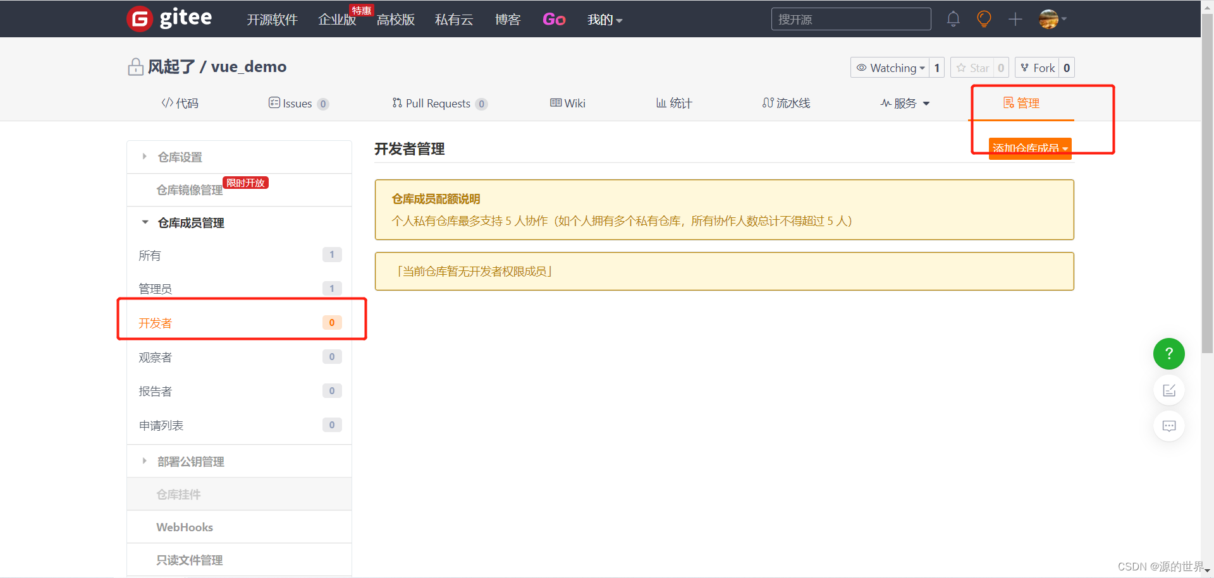Open the notifications bell
Viewport: 1214px width, 578px height.
(953, 19)
